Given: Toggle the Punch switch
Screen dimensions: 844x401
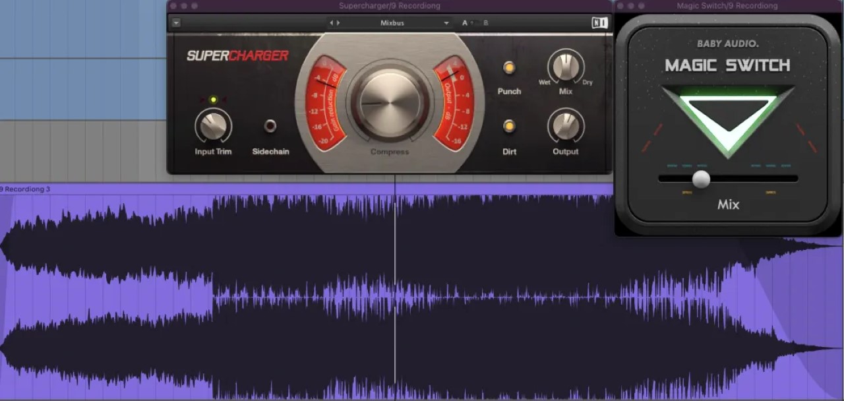Looking at the screenshot, I should (509, 67).
